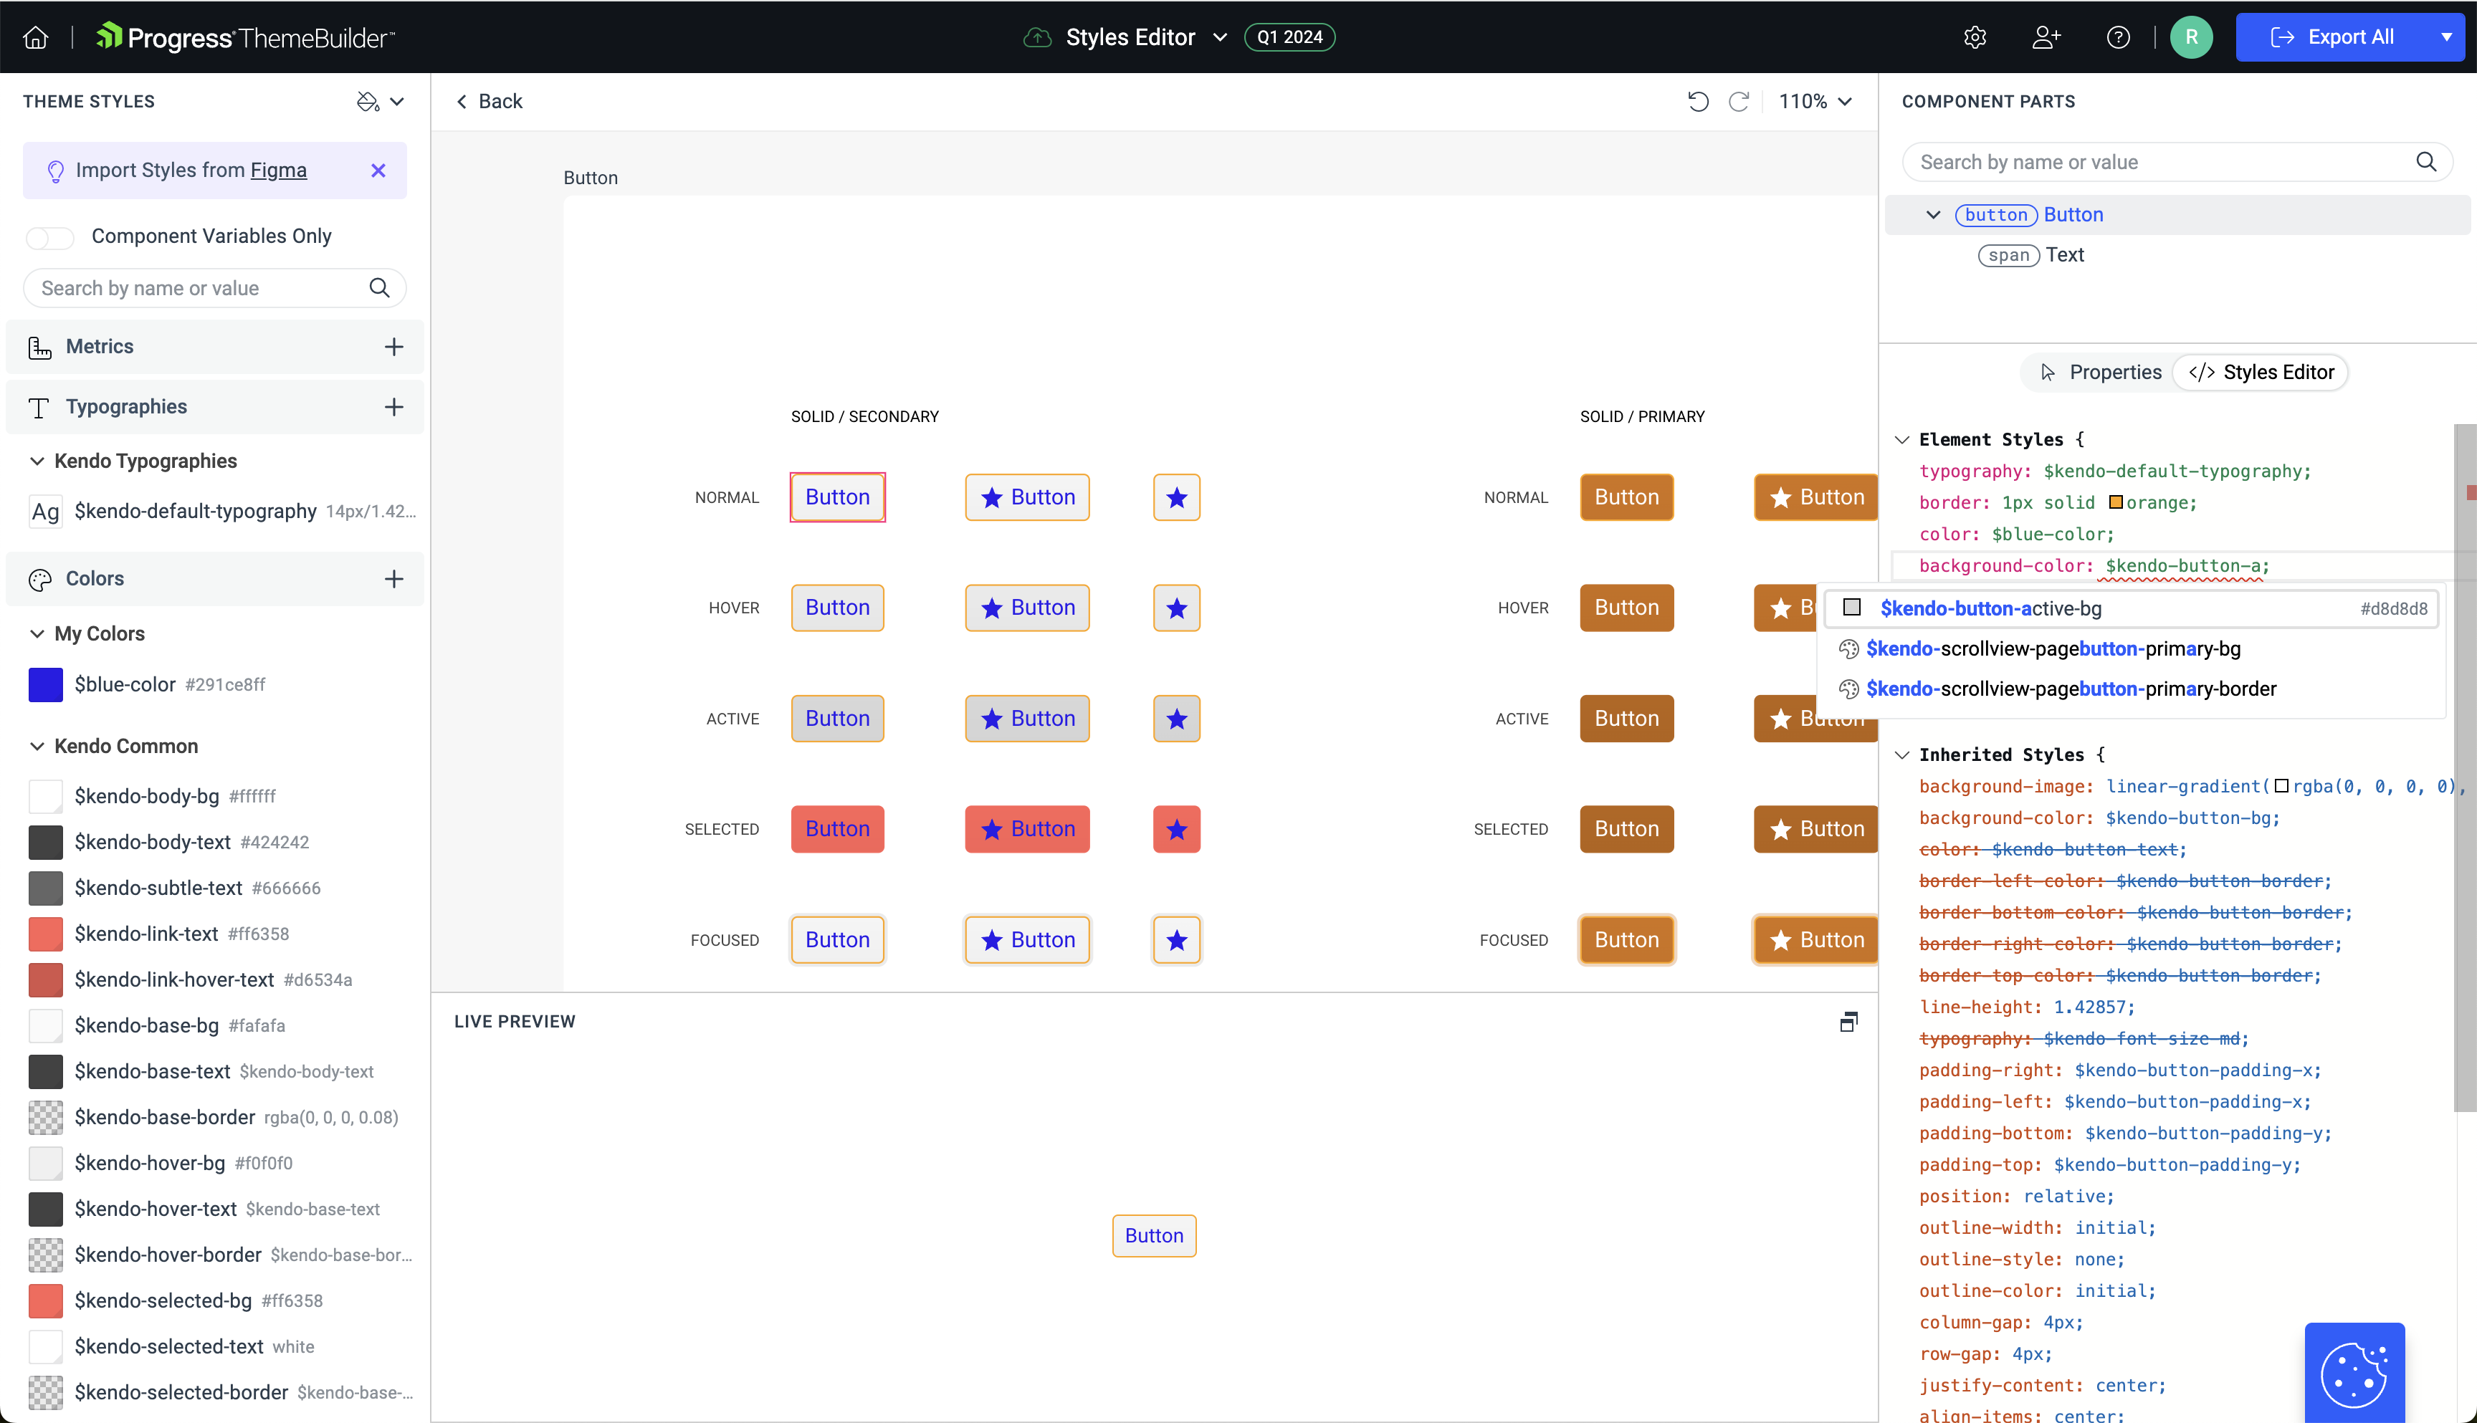
Task: Select $kendo-button-active-bg suggestion
Action: pos(2130,608)
